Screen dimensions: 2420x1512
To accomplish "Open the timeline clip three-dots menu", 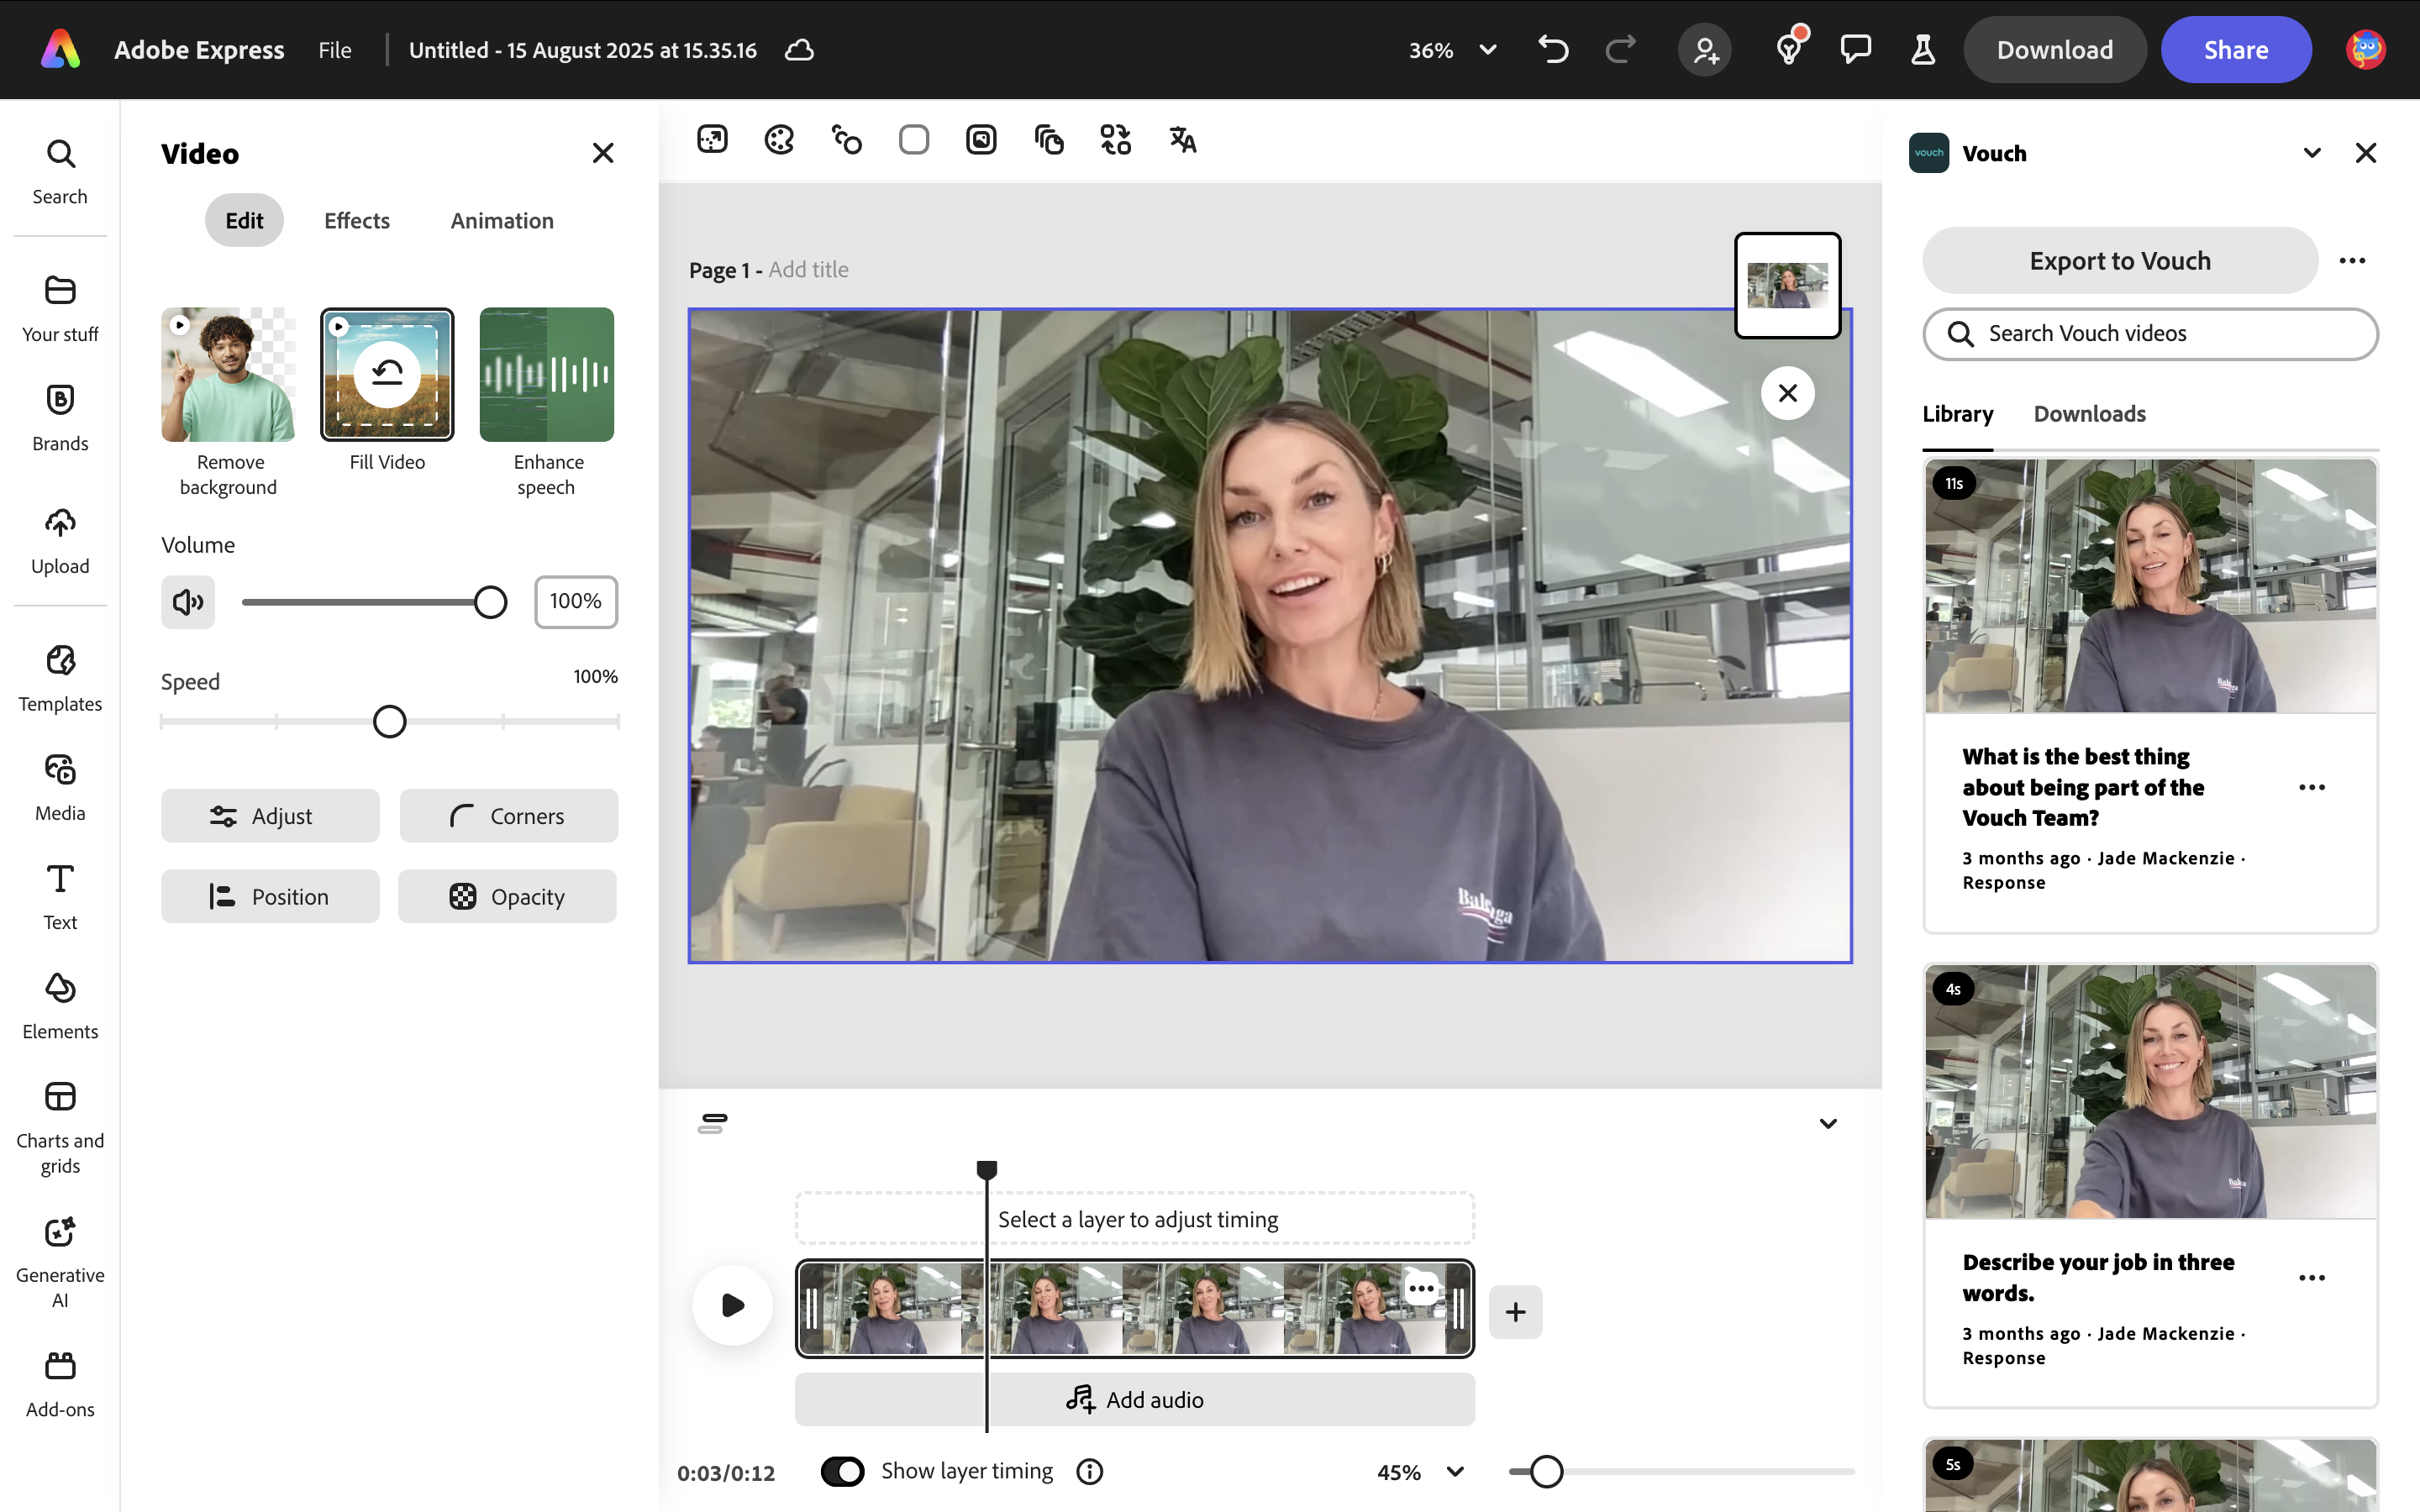I will pyautogui.click(x=1421, y=1288).
